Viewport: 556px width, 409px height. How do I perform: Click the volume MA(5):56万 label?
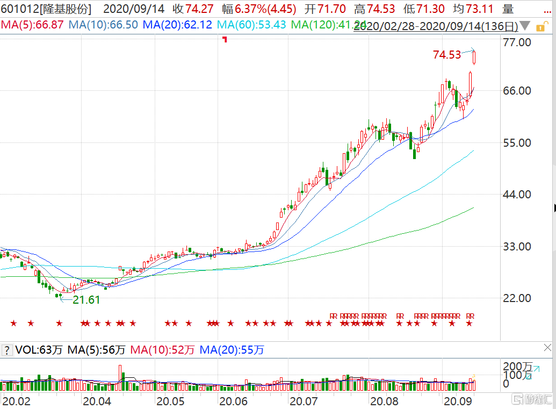coord(97,350)
